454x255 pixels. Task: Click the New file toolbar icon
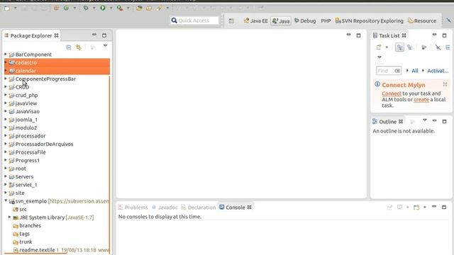7,8
